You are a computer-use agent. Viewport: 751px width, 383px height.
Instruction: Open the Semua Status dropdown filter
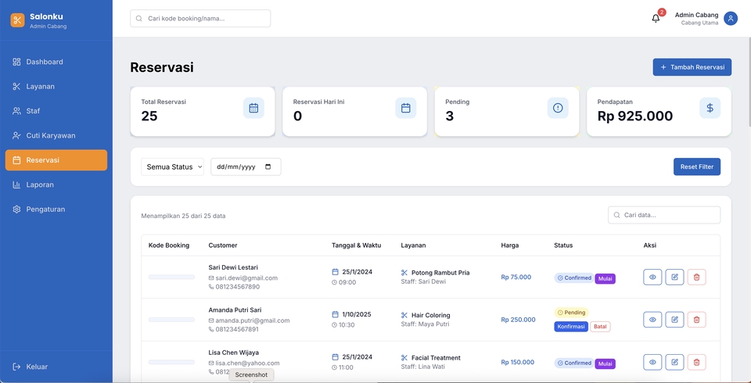click(x=172, y=166)
